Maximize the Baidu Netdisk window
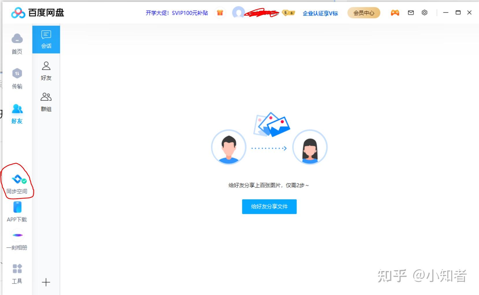The image size is (479, 295). tap(458, 12)
